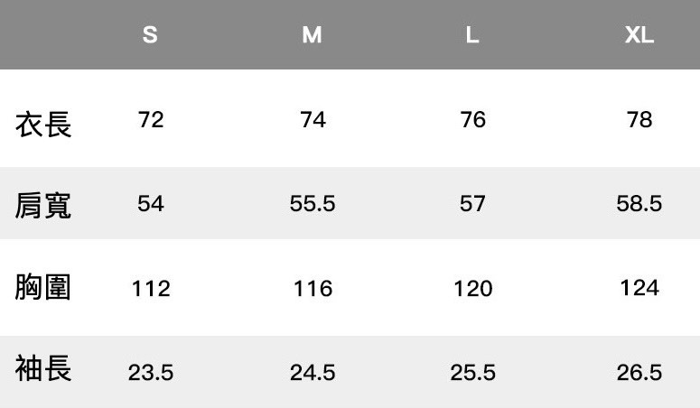Select the 58.5 value in 肩寬 row

639,204
